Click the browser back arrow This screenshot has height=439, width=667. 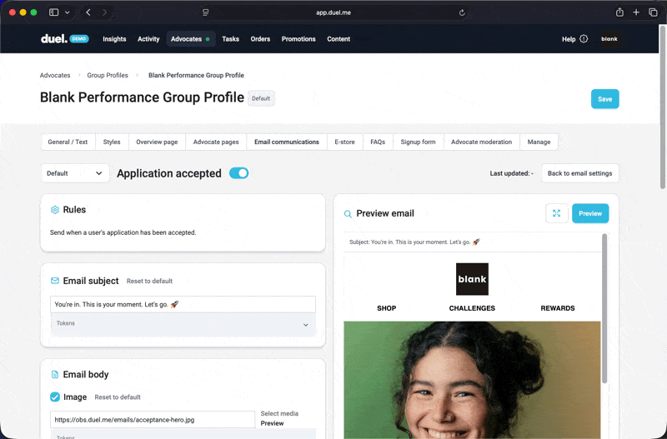pos(88,12)
